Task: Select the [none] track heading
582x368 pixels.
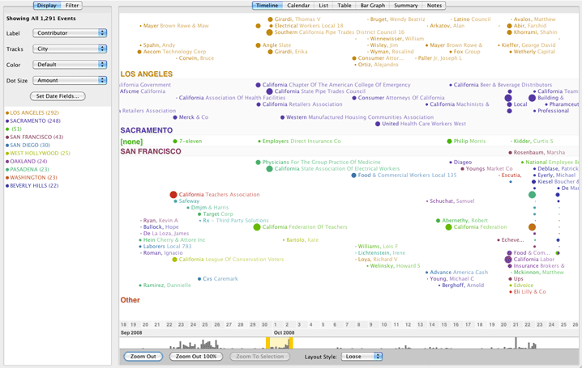Action: pos(131,142)
